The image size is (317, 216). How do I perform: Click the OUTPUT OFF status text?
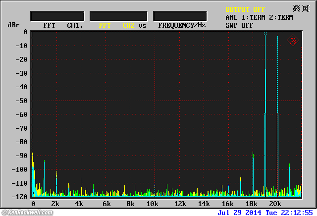(245, 9)
